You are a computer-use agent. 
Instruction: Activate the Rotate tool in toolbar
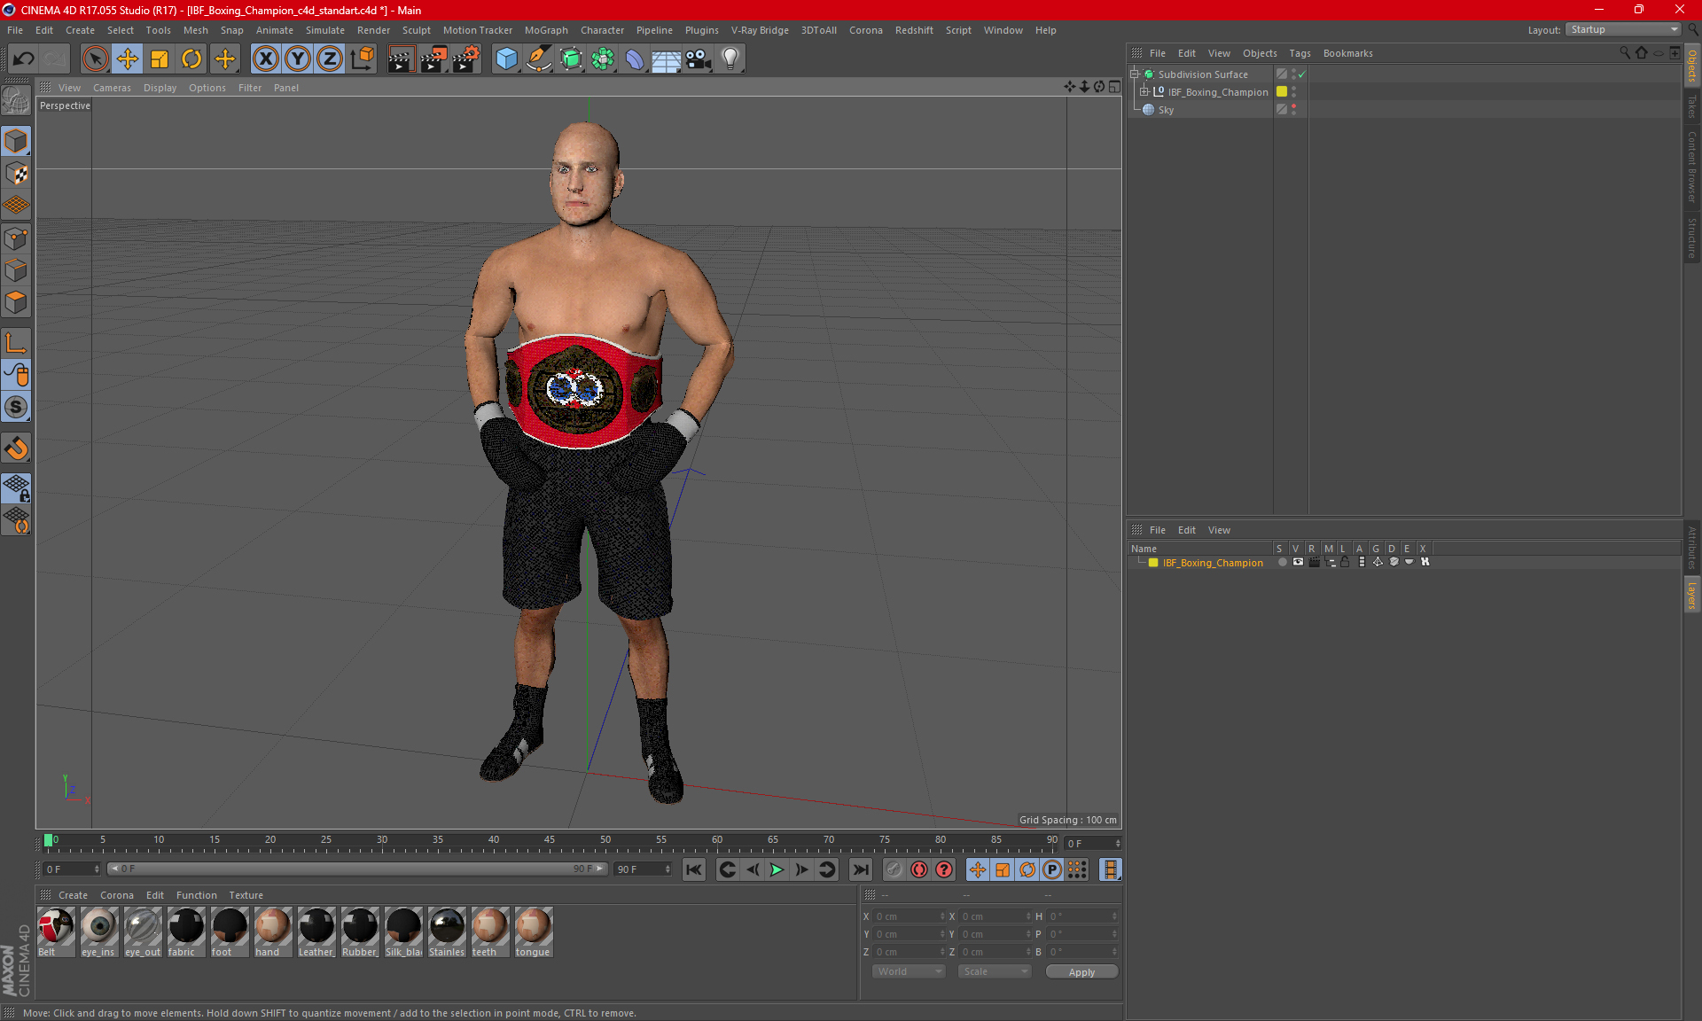[191, 59]
